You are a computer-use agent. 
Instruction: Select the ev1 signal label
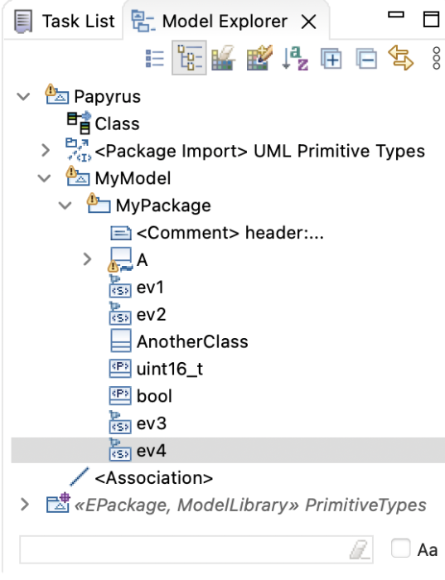pyautogui.click(x=150, y=288)
